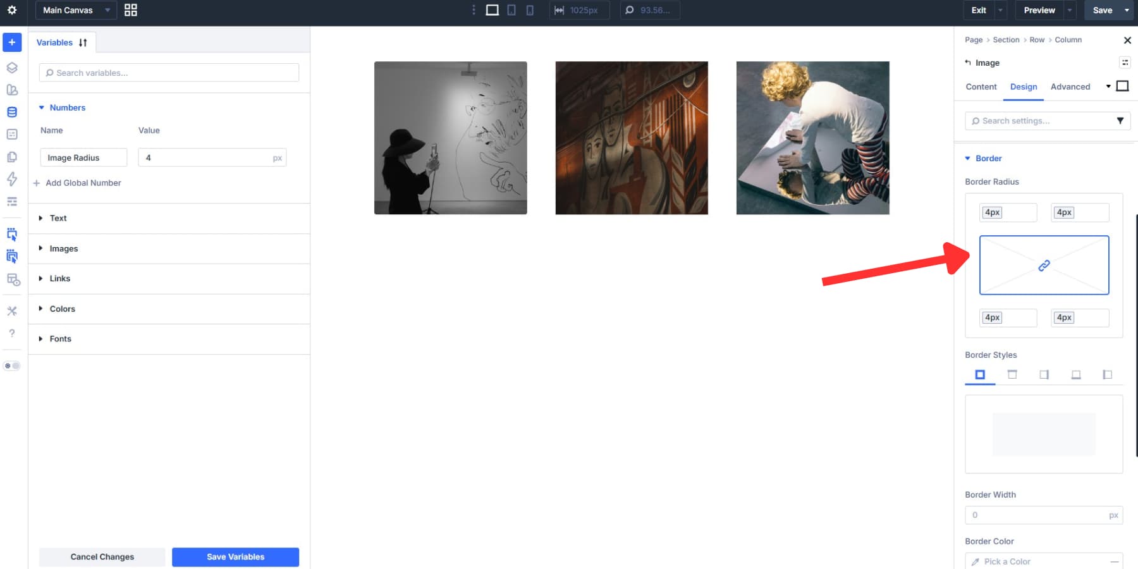Open the quick actions lightning icon

(11, 179)
